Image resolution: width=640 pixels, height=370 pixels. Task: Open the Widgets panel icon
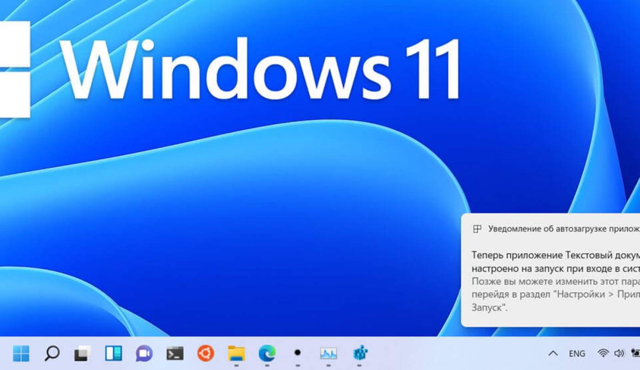[113, 353]
